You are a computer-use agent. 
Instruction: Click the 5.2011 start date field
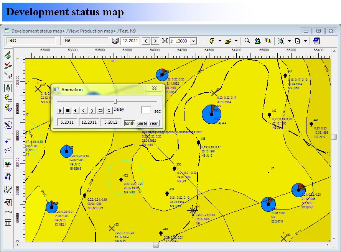(67, 122)
